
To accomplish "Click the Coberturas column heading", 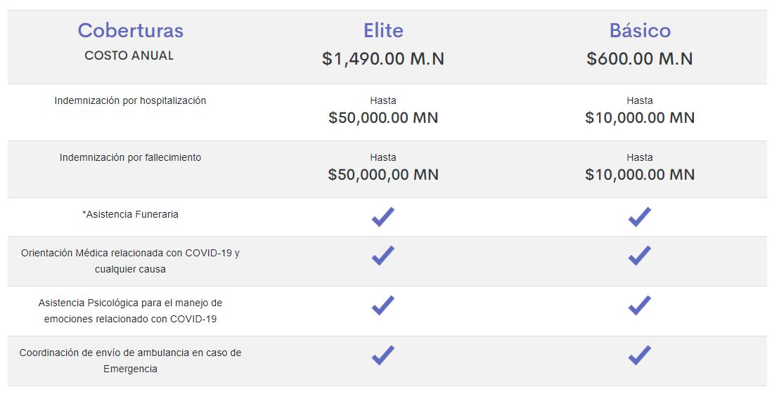I will (x=130, y=30).
